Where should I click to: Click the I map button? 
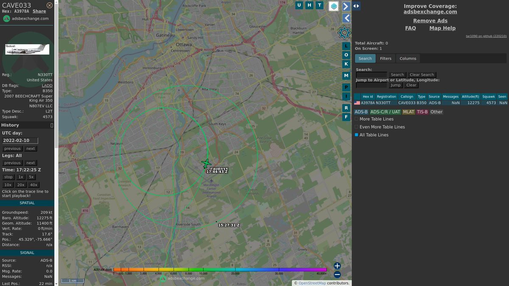click(346, 96)
